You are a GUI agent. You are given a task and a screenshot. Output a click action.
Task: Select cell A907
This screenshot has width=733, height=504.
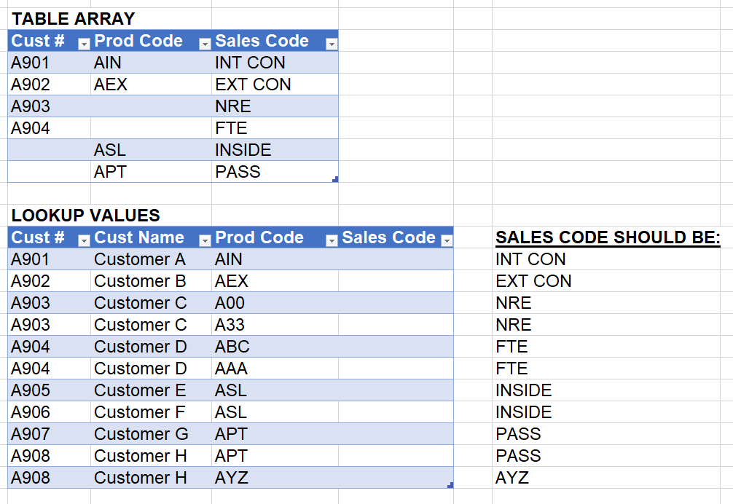(x=49, y=434)
